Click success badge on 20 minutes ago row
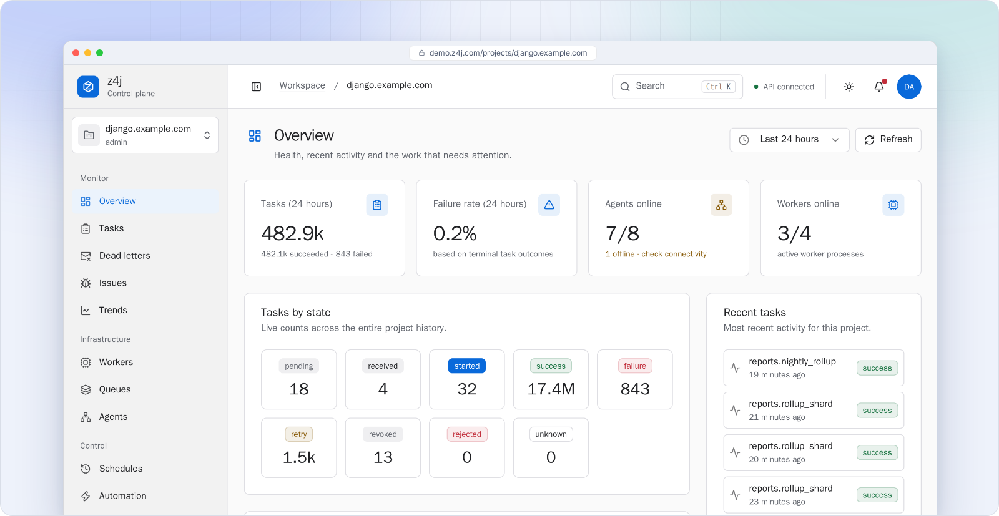Image resolution: width=999 pixels, height=516 pixels. tap(877, 453)
